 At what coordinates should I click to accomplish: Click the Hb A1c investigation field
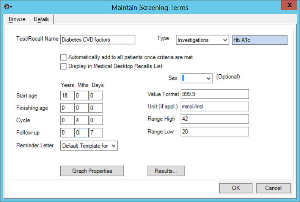pyautogui.click(x=259, y=40)
